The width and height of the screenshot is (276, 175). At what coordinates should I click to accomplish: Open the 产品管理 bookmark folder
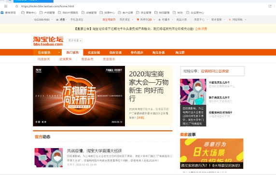point(47,12)
